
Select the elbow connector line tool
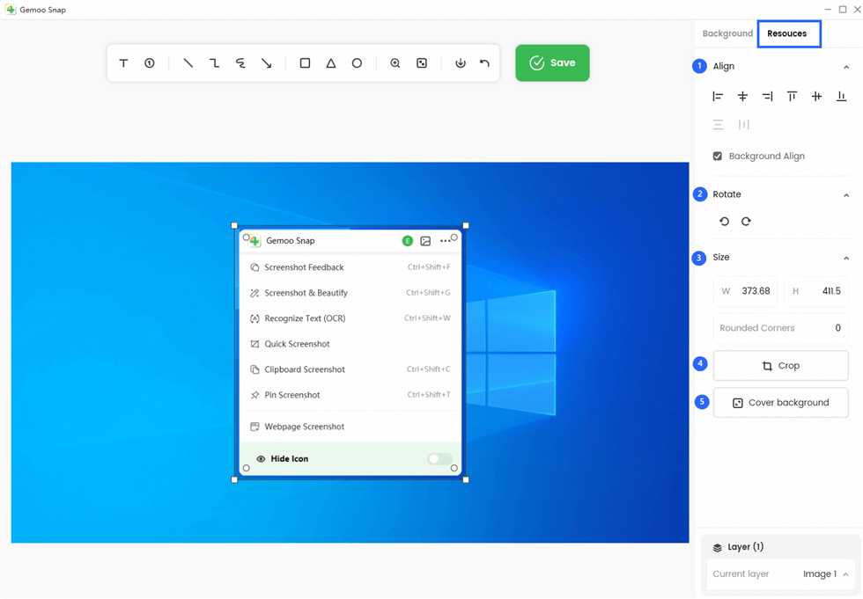pyautogui.click(x=214, y=63)
